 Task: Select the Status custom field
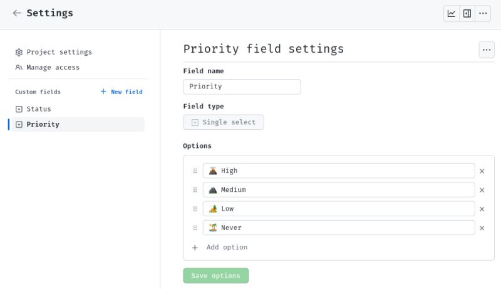point(38,109)
